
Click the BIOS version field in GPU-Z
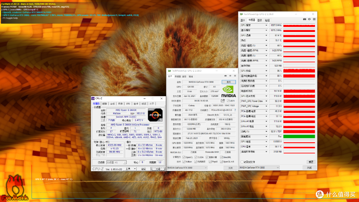[201, 101]
